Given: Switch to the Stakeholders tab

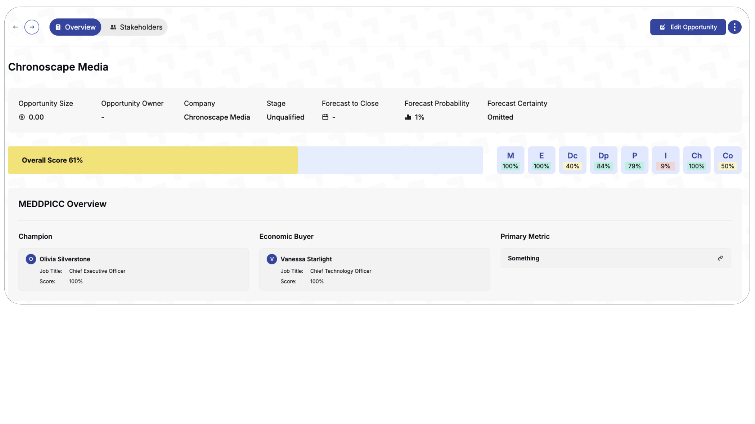Looking at the screenshot, I should [x=136, y=27].
